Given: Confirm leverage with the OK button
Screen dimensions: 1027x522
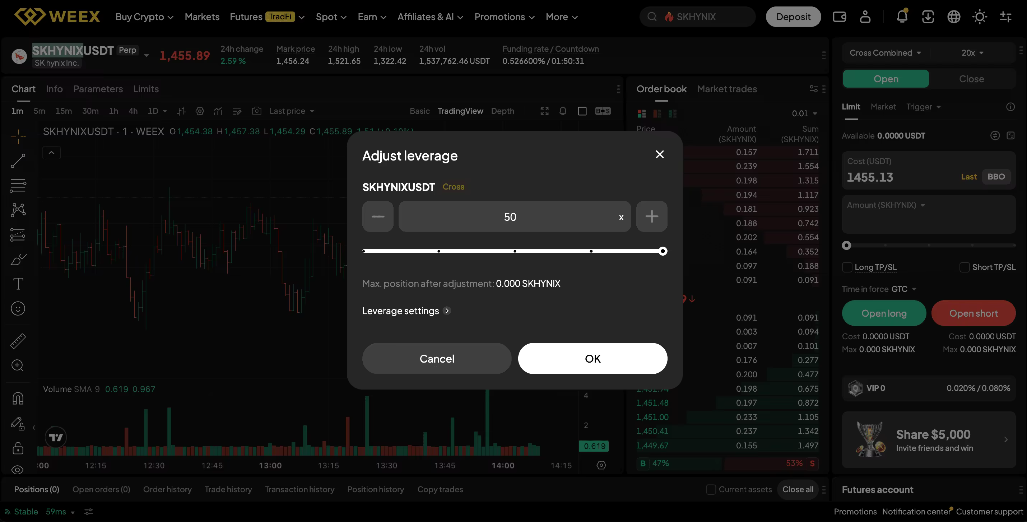Looking at the screenshot, I should tap(592, 359).
